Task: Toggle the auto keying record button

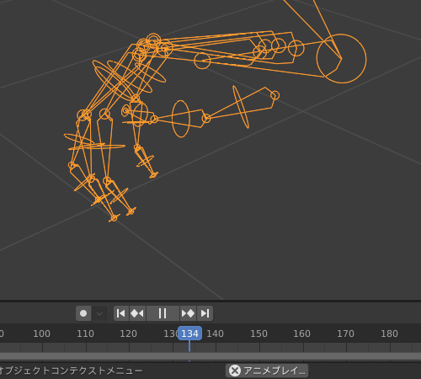Action: click(83, 313)
